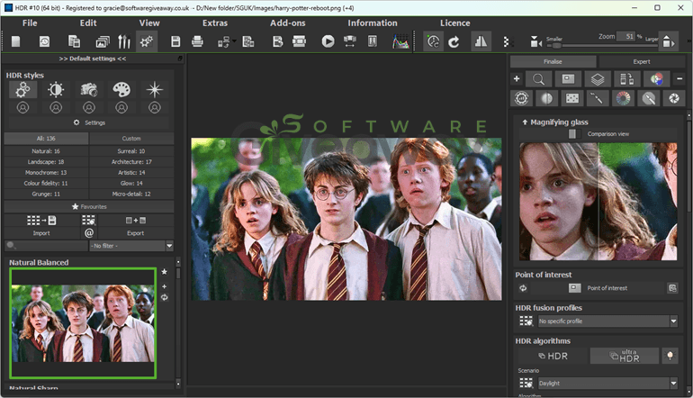Open the File menu
The width and height of the screenshot is (693, 398).
click(30, 23)
